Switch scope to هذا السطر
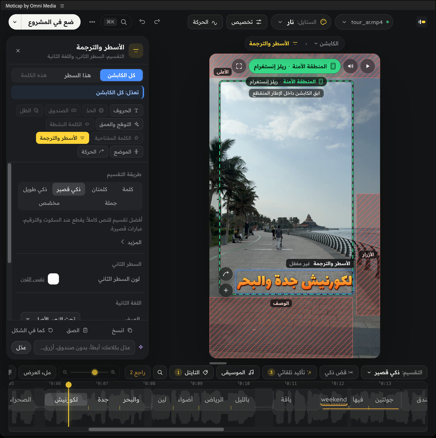Image resolution: width=436 pixels, height=438 pixels. (77, 75)
